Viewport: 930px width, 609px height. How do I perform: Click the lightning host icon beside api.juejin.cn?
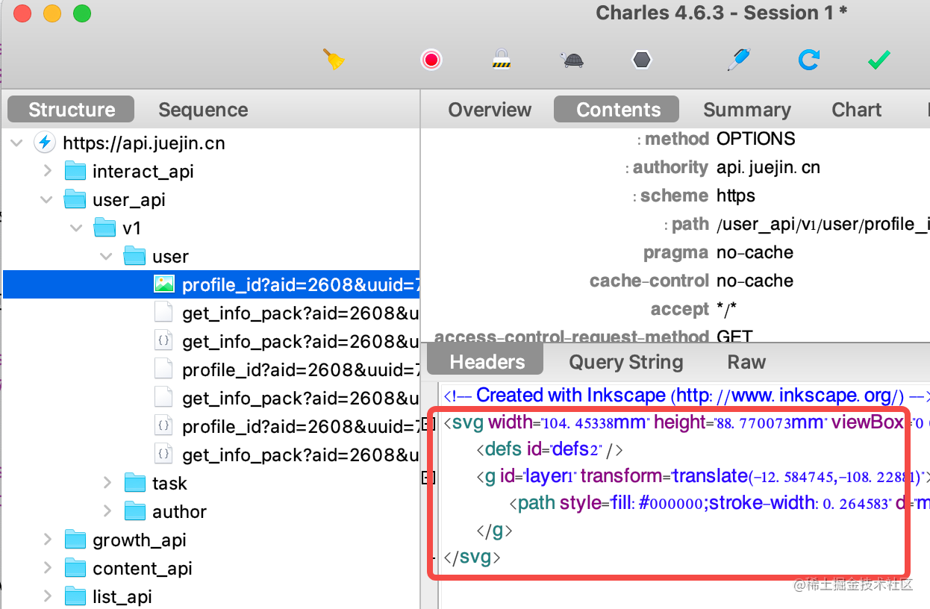(x=46, y=143)
